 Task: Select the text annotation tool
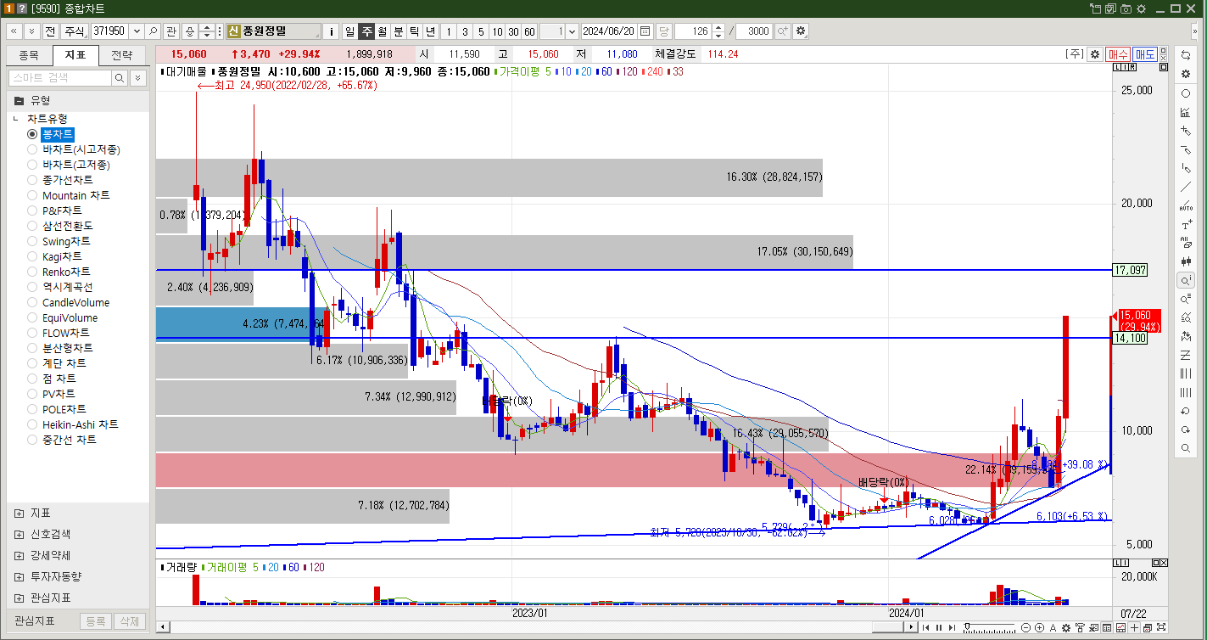1186,225
